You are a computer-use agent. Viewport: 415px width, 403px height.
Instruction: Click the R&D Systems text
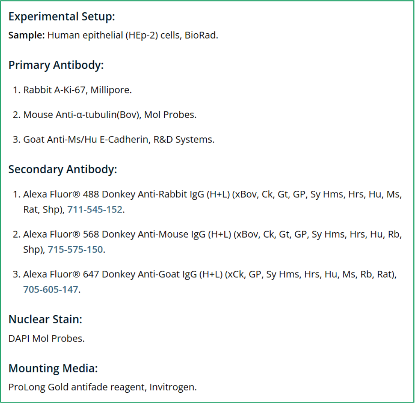[183, 140]
